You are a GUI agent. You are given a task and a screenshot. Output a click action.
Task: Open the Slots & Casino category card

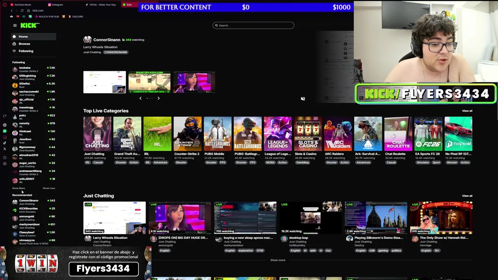308,134
